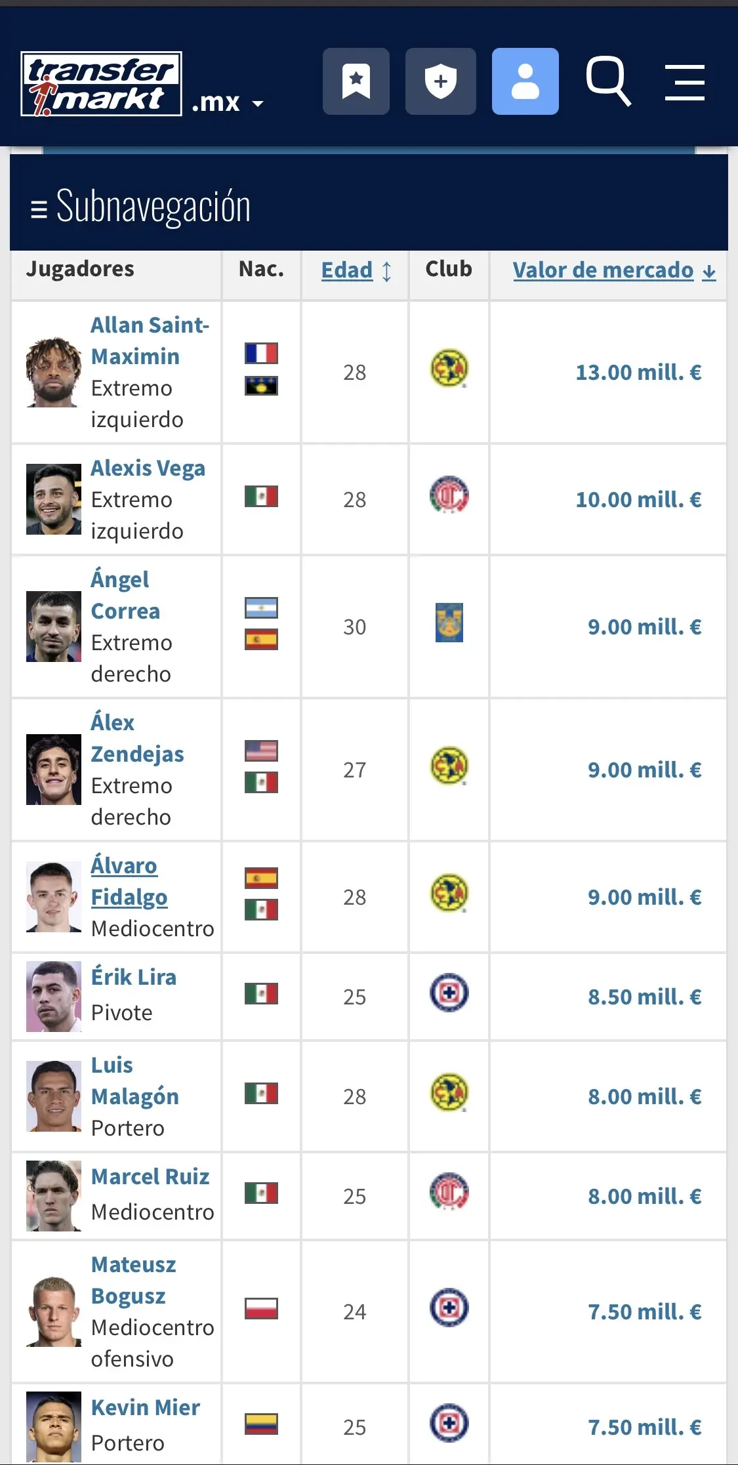Select the Tigres crest beside Ángel Correa
This screenshot has height=1465, width=738.
(448, 627)
